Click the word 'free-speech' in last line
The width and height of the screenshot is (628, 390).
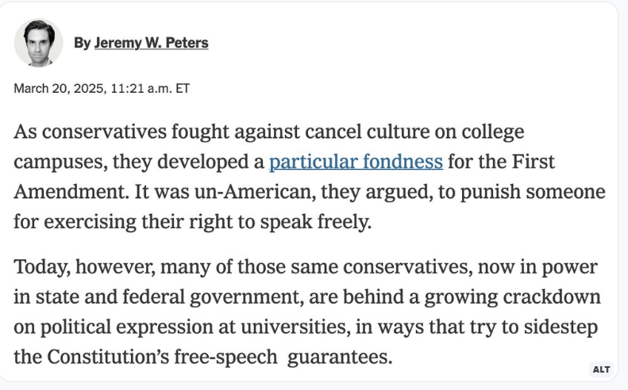click(x=225, y=357)
